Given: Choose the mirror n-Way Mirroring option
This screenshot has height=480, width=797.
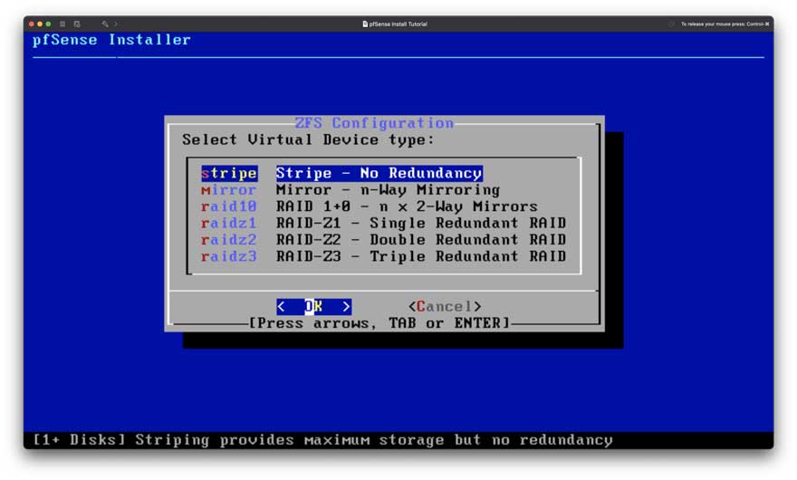Looking at the screenshot, I should click(350, 190).
